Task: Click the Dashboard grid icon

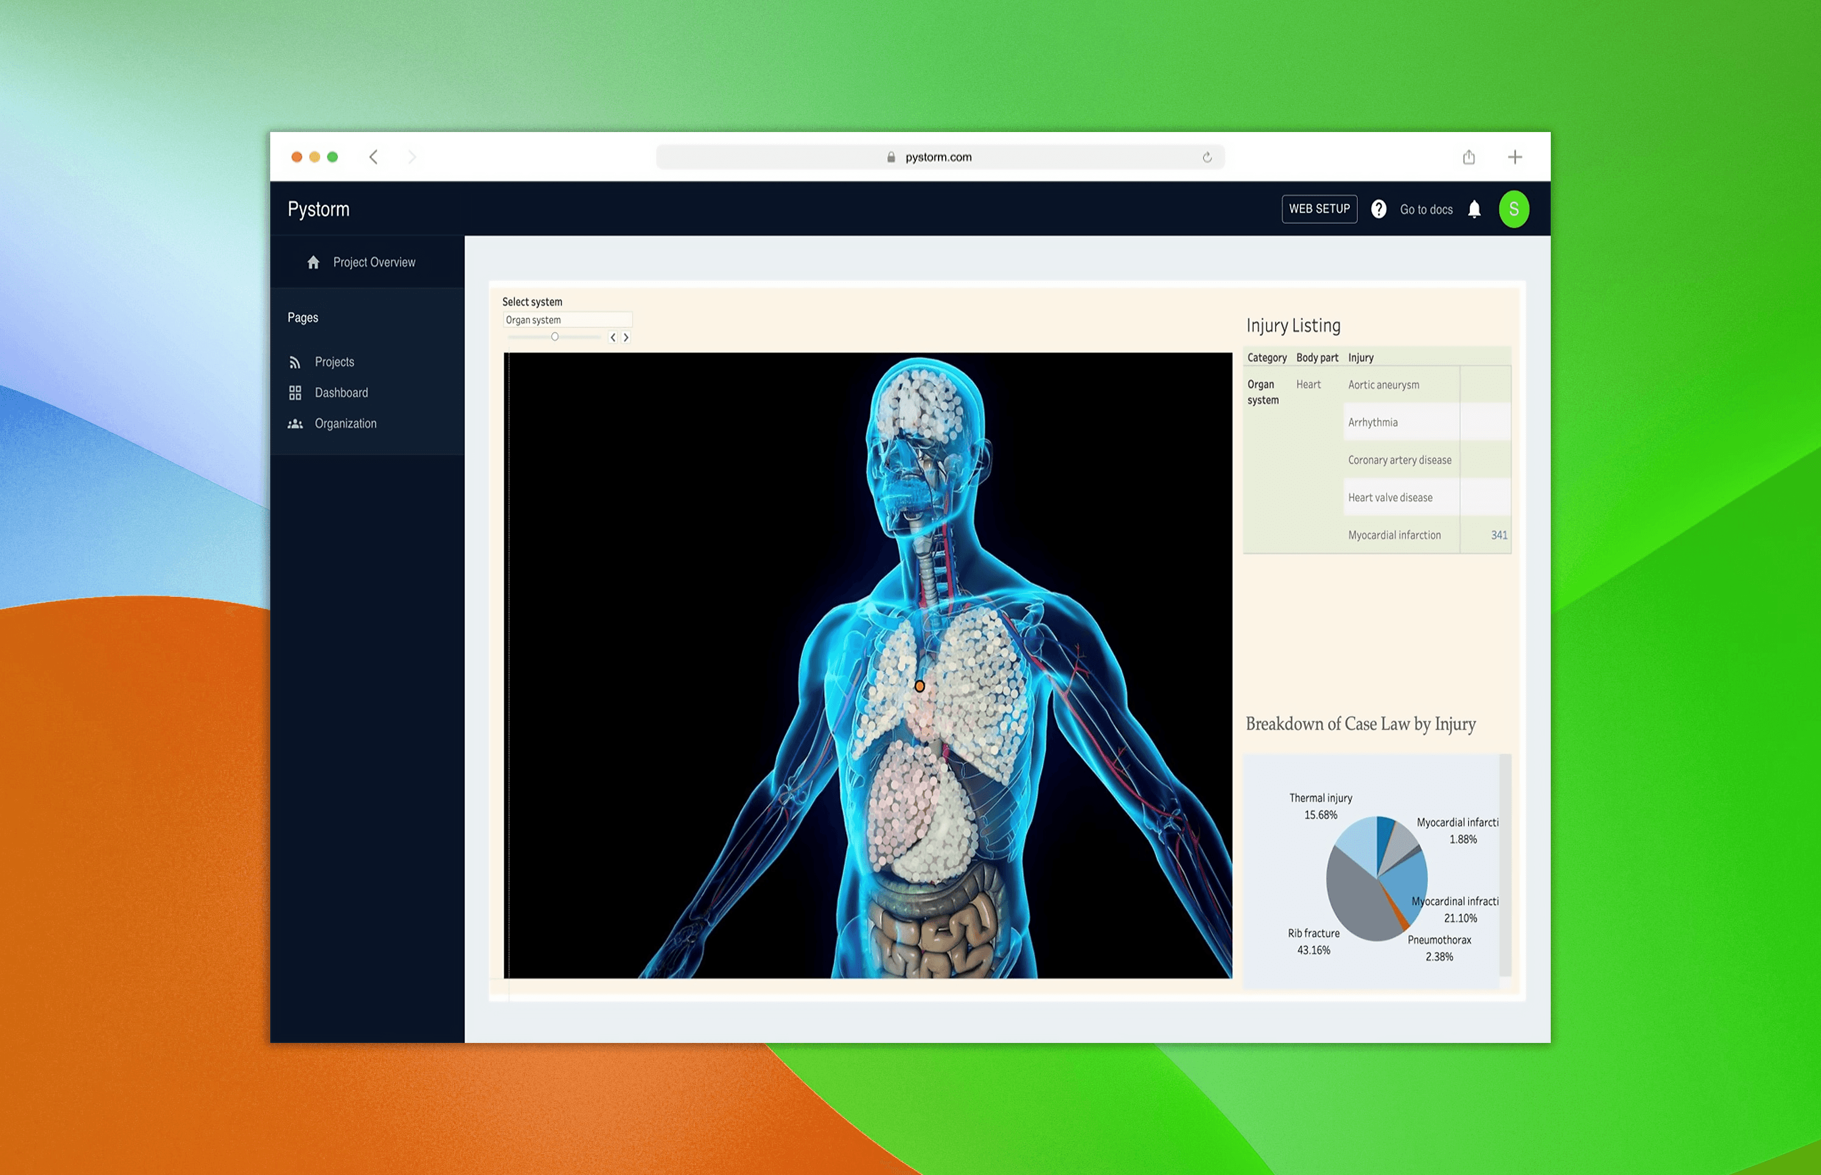Action: [x=295, y=393]
